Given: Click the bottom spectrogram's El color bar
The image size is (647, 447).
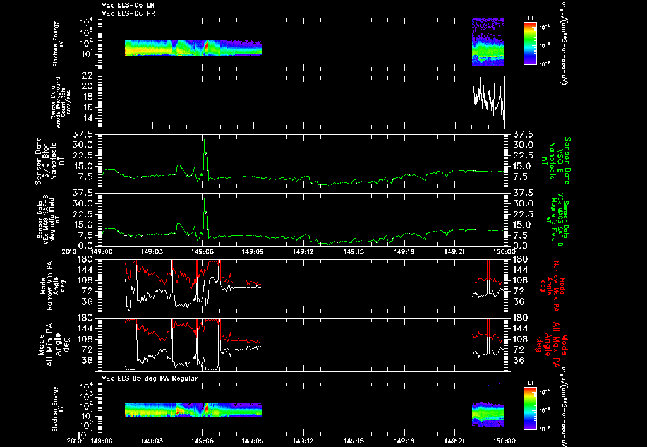Looking at the screenshot, I should click(530, 409).
